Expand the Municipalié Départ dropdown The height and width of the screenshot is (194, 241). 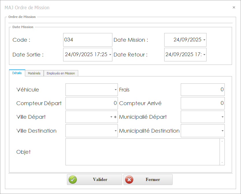[222, 117]
